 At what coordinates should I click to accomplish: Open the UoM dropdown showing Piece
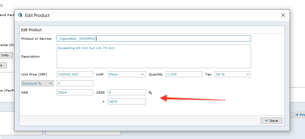tap(126, 74)
